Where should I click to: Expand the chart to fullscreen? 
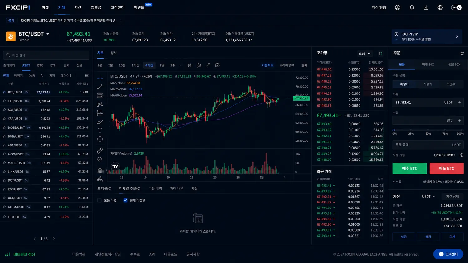point(208,65)
